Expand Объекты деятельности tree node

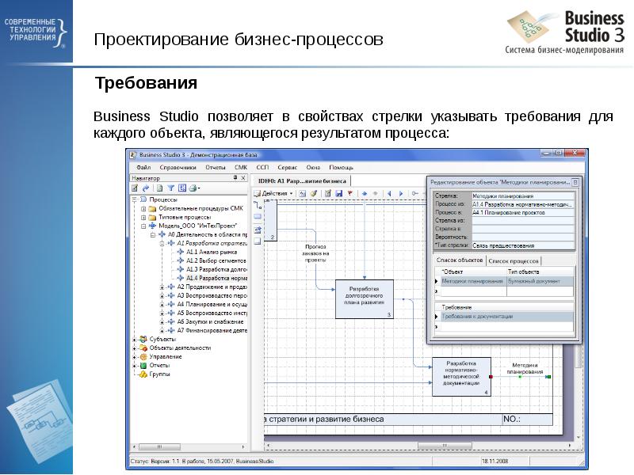click(134, 348)
